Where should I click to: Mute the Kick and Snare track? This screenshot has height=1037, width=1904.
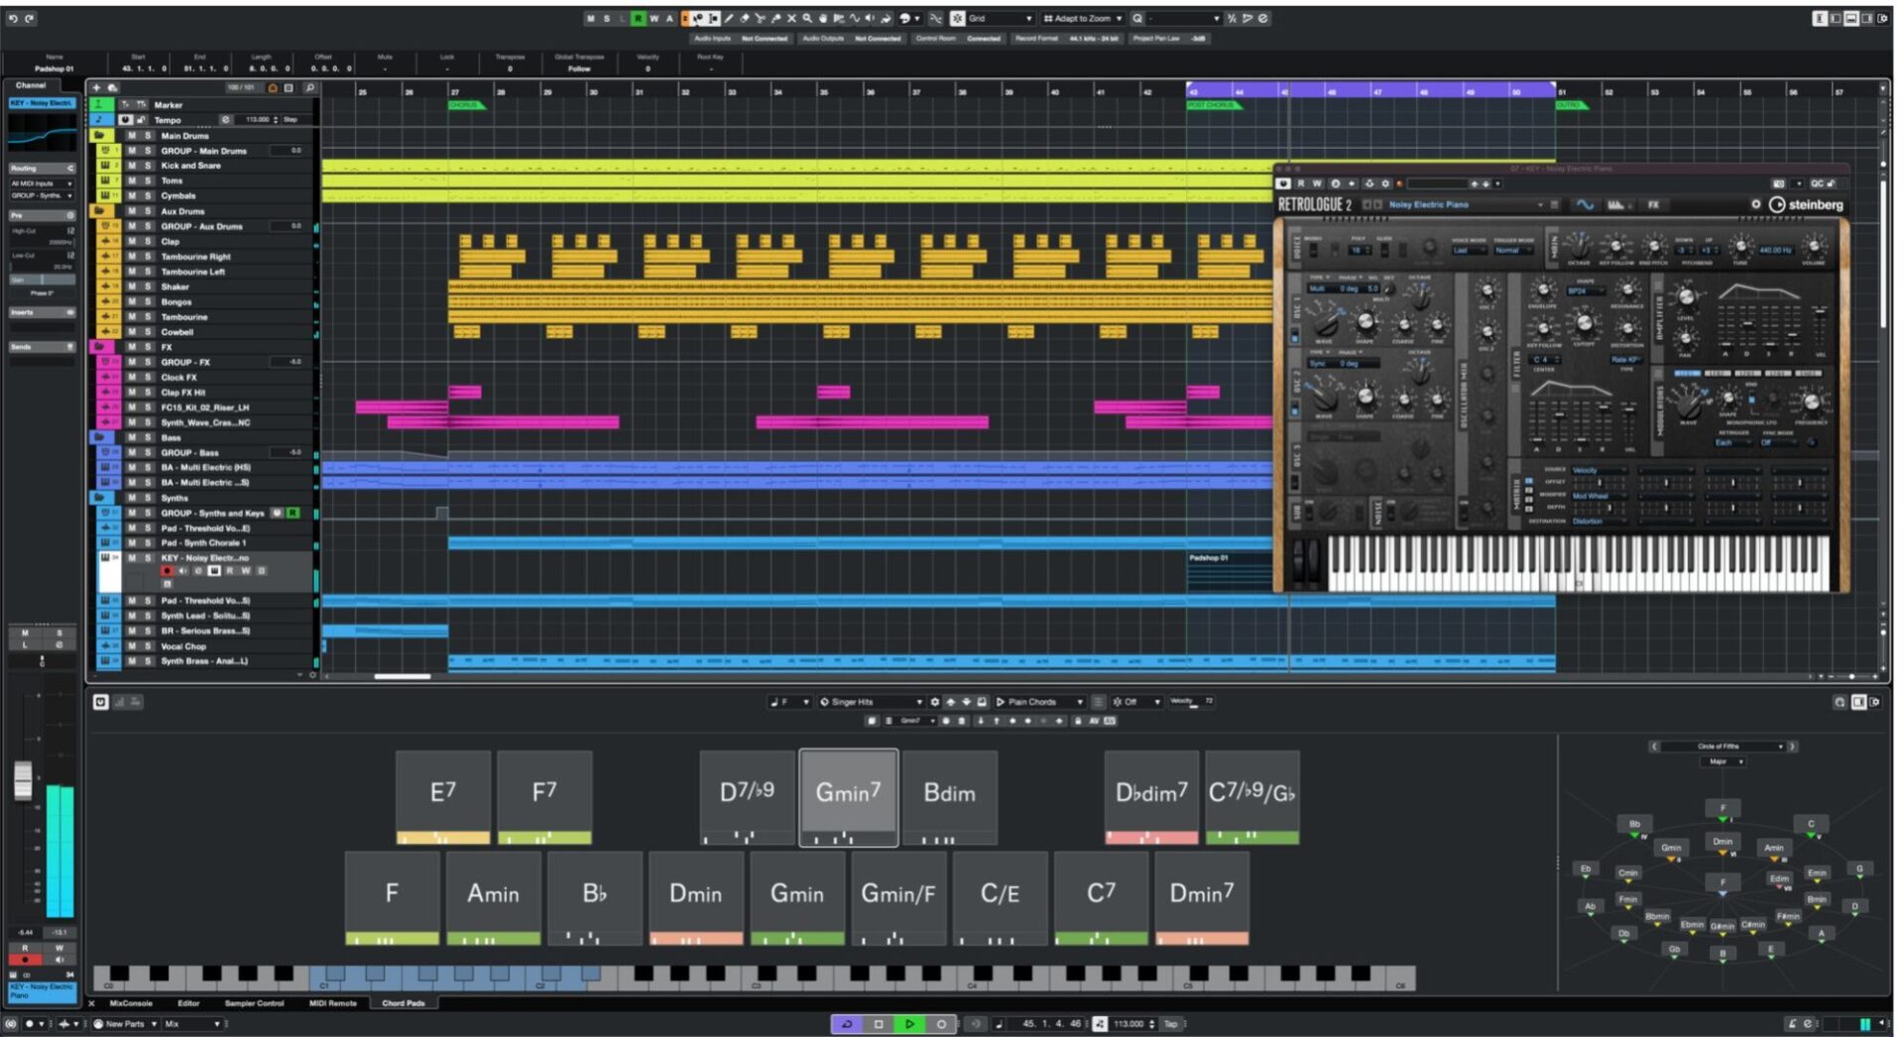[132, 166]
